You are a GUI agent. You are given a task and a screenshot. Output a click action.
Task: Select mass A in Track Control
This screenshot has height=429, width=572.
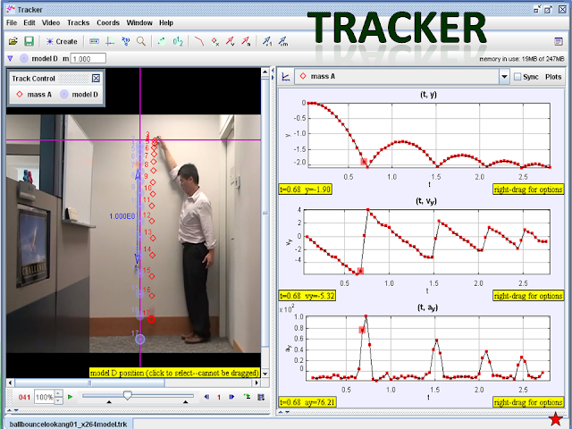(34, 95)
